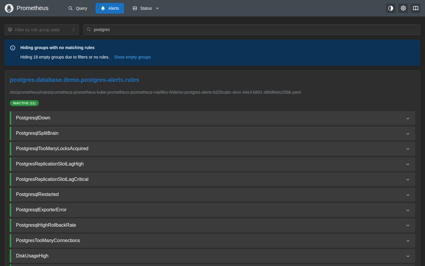This screenshot has height=266, width=425.
Task: Expand PostgresReplicationSlotLagHigh chevron
Action: coord(408,164)
